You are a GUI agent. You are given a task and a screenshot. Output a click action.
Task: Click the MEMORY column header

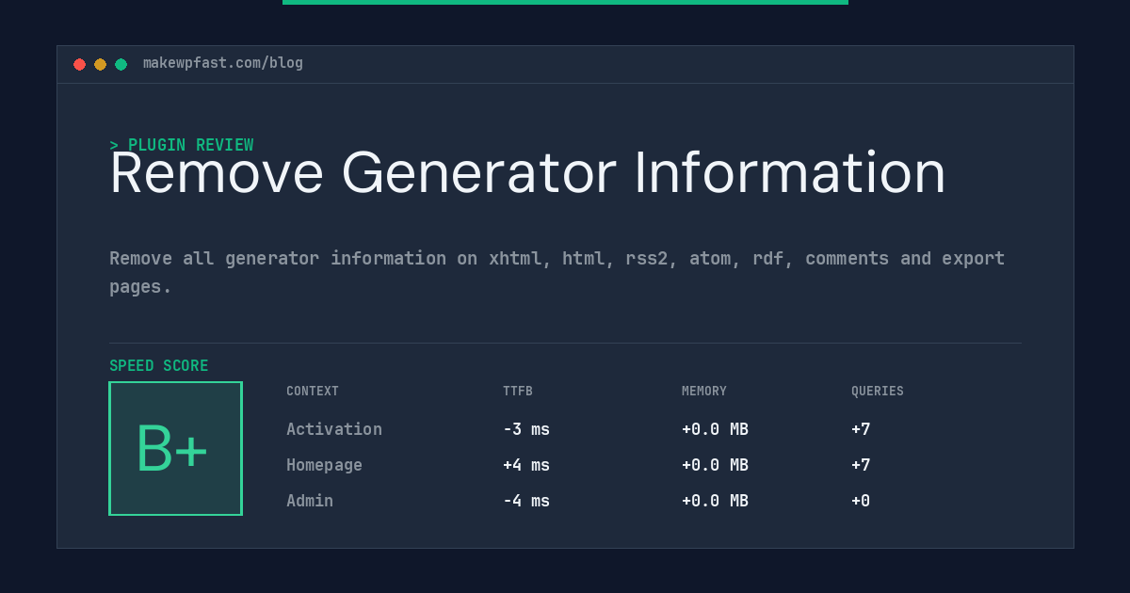pyautogui.click(x=704, y=392)
